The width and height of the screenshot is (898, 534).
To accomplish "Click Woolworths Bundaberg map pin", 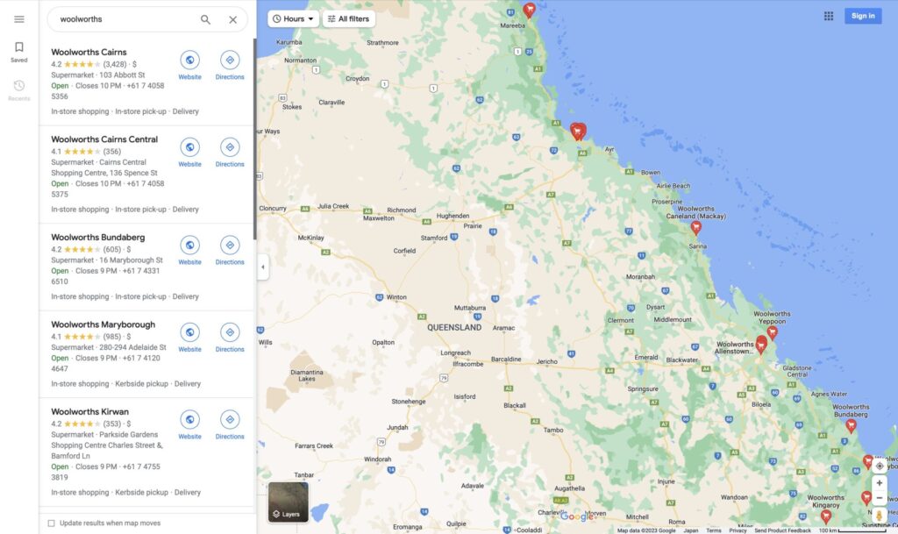I will 851,425.
